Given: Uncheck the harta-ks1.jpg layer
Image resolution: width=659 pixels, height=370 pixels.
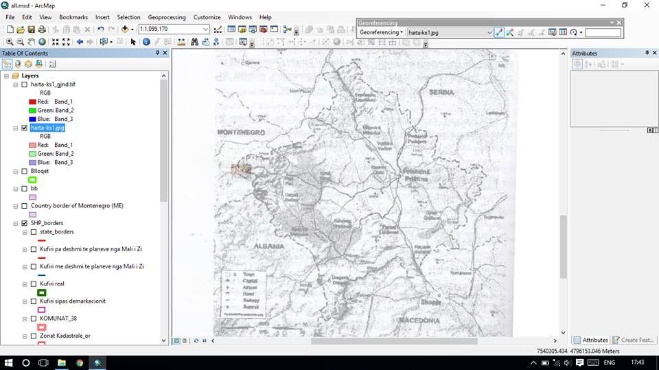Looking at the screenshot, I should (x=25, y=128).
